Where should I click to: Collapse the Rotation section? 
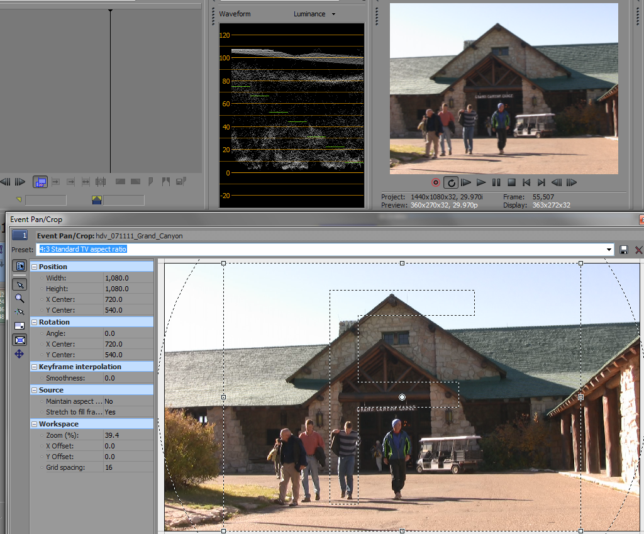pyautogui.click(x=35, y=323)
